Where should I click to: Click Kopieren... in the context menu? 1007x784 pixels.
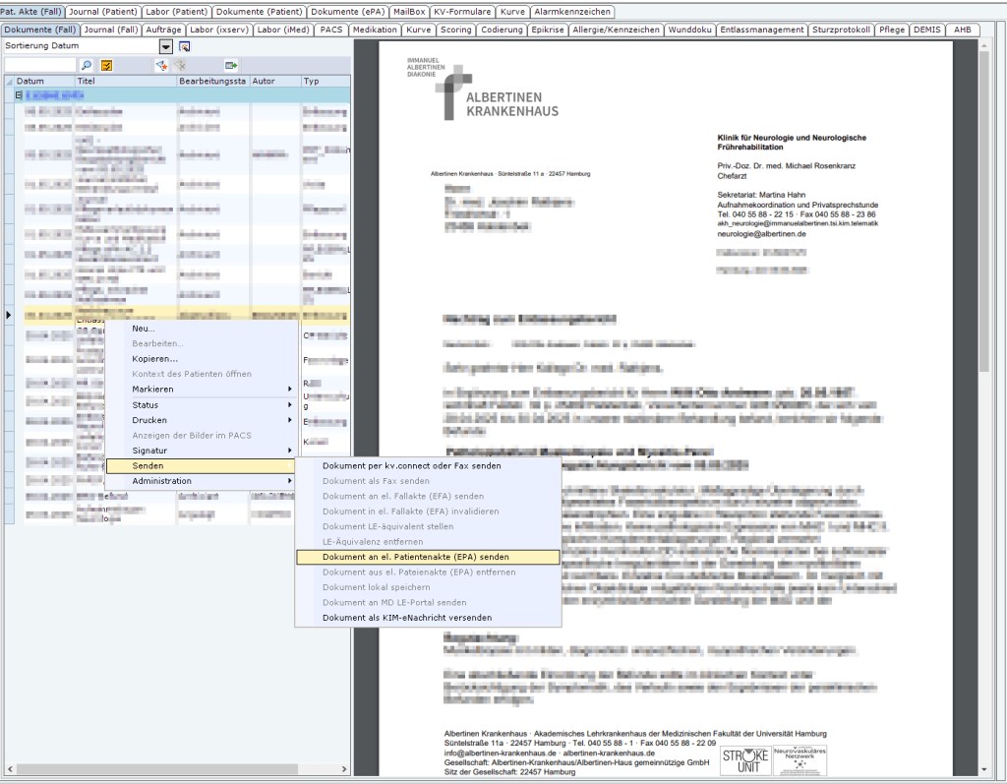(x=154, y=359)
